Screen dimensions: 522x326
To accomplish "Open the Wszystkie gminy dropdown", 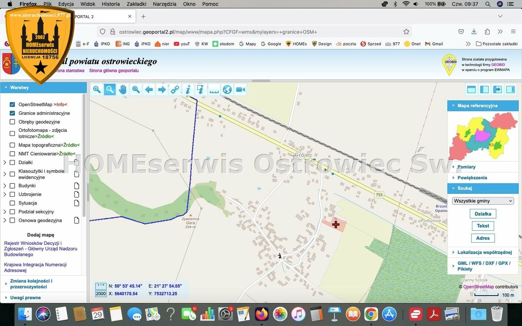I will click(x=483, y=201).
